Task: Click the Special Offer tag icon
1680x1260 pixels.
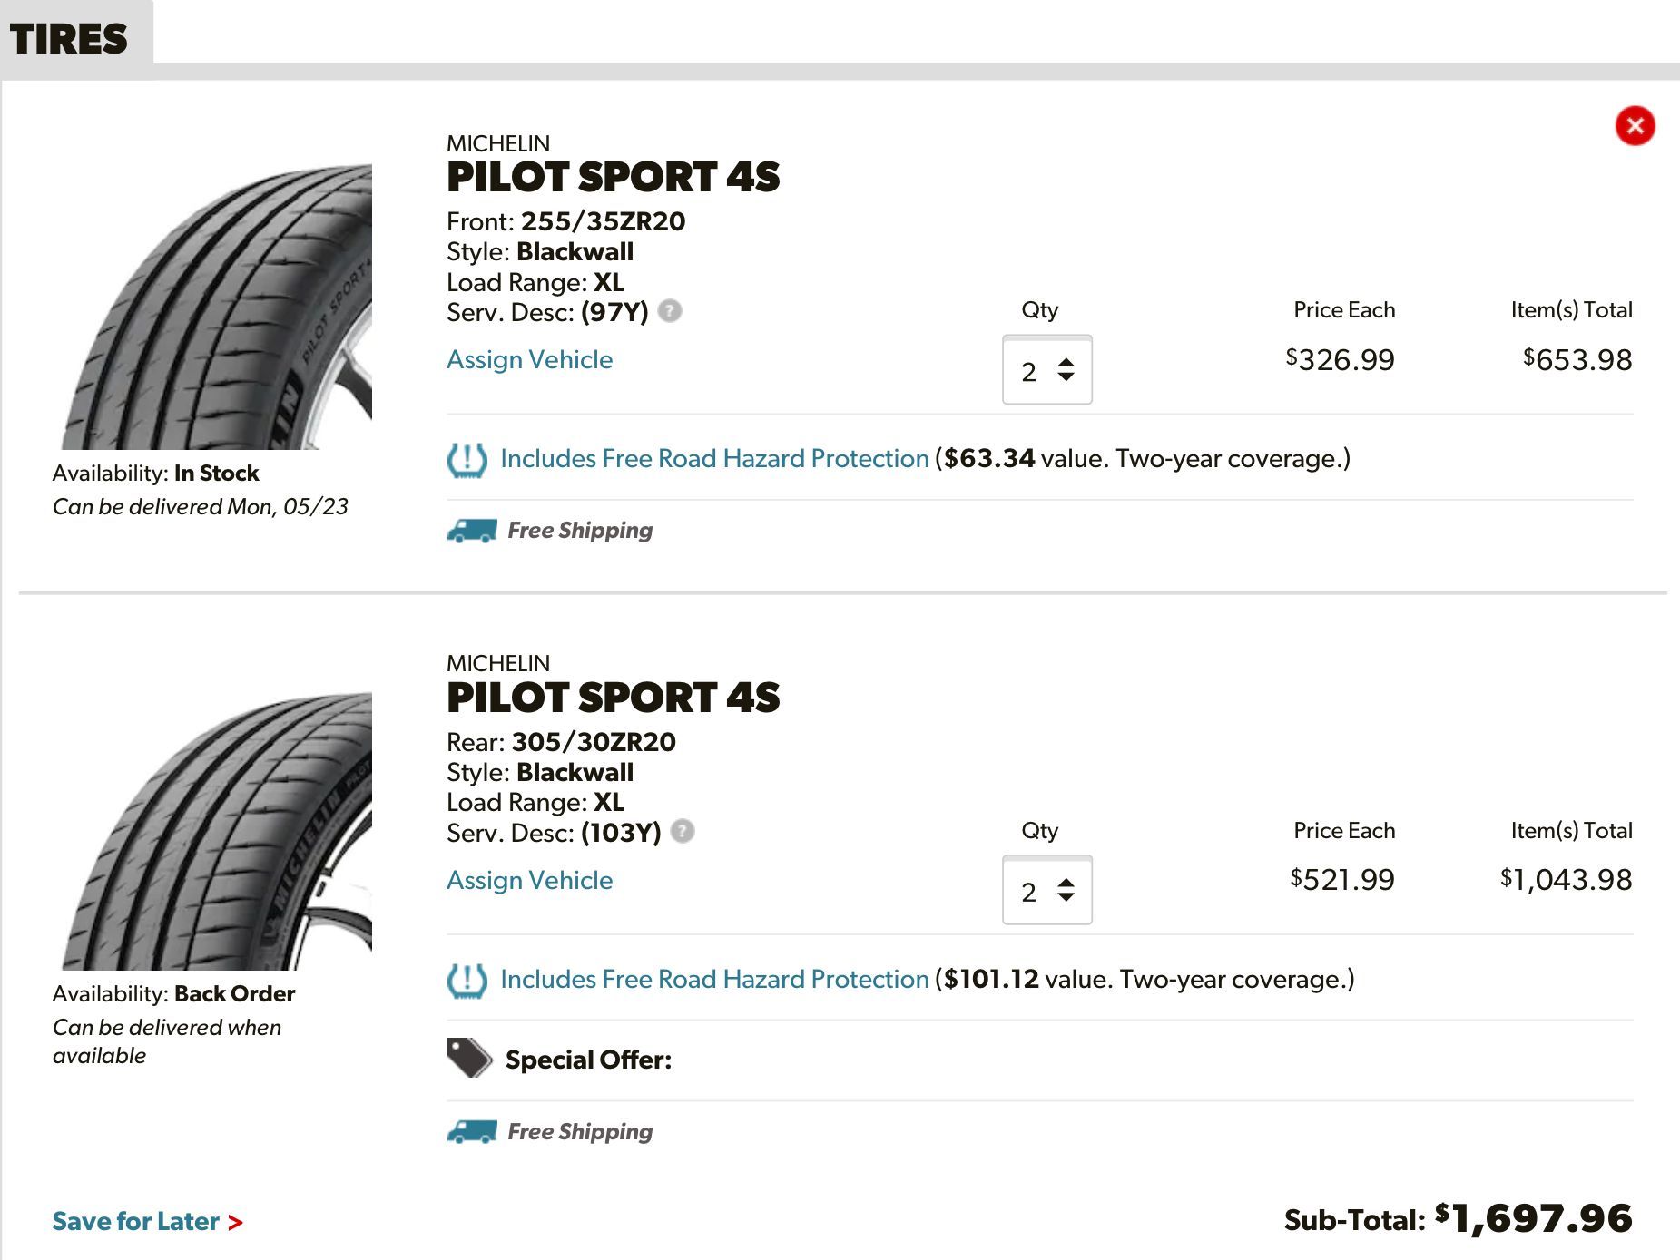Action: click(x=468, y=1058)
